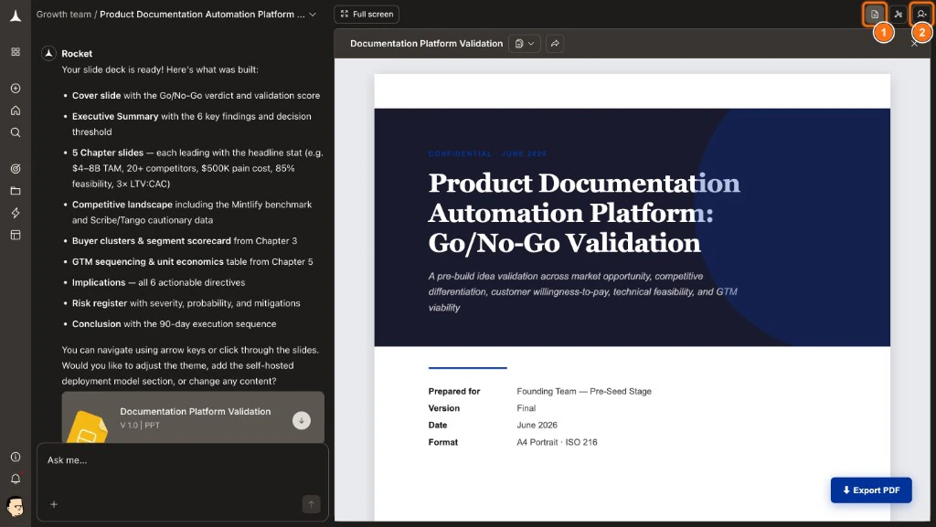Click the automations lightning icon
This screenshot has height=527, width=936.
tap(15, 212)
